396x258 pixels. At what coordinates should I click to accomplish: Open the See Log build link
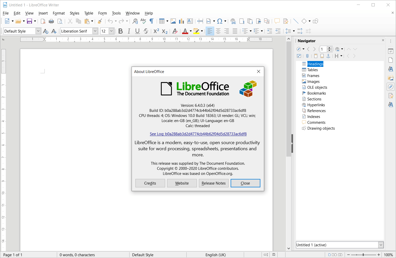tap(198, 134)
